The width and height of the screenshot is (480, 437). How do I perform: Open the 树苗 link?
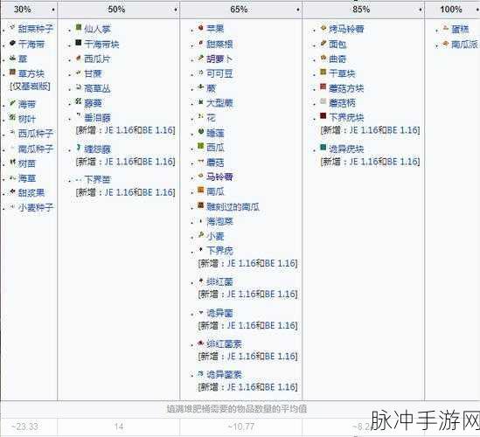click(27, 163)
